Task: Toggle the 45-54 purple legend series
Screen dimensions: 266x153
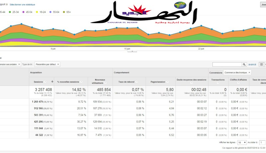Action: [x=27, y=12]
